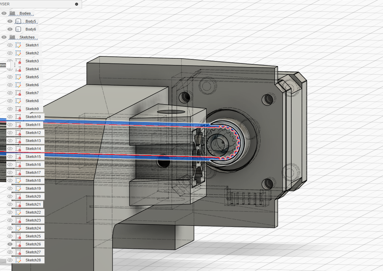383x271 pixels.
Task: Show Sketch12 using its eye icon
Action: pos(10,133)
